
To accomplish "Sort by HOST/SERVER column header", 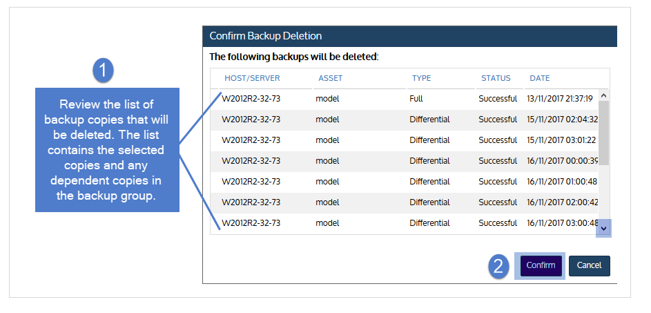I will point(252,78).
